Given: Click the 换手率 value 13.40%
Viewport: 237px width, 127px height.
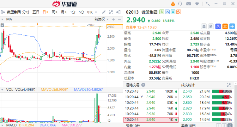Looking at the screenshot, I should click(x=231, y=44).
